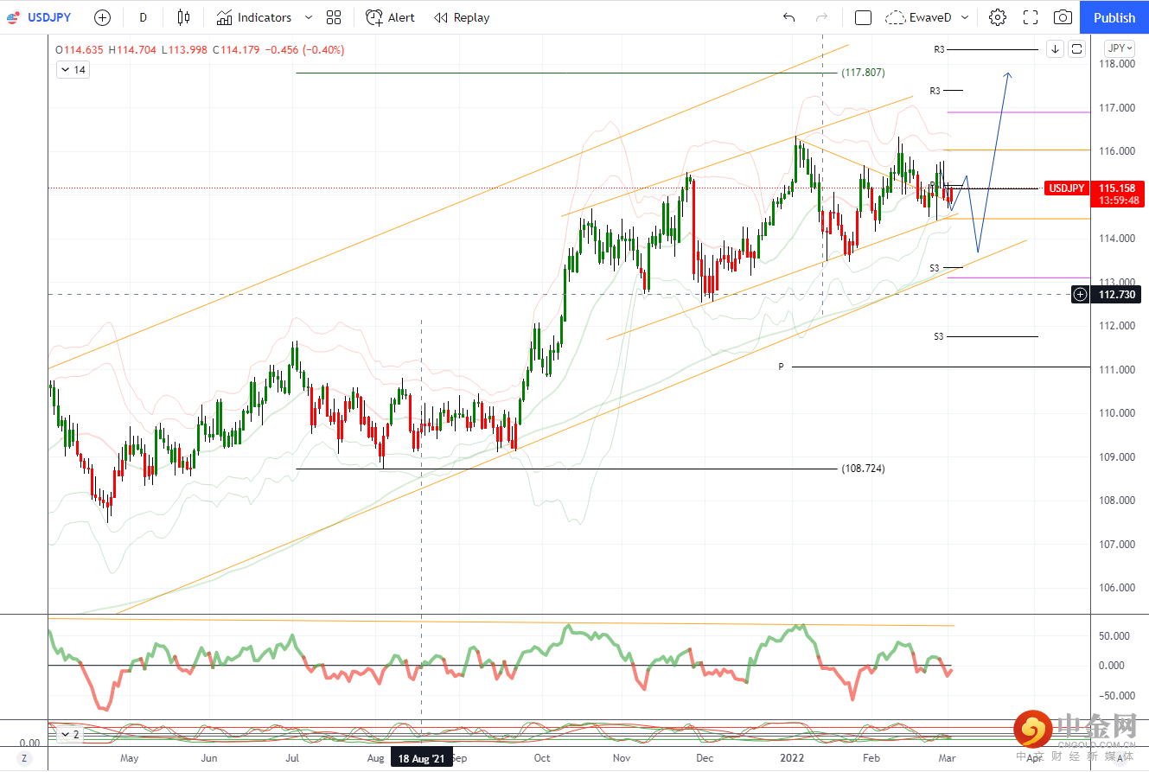Screen dimensions: 1149x772
Task: Open the USDJPY symbol search
Action: (x=50, y=17)
